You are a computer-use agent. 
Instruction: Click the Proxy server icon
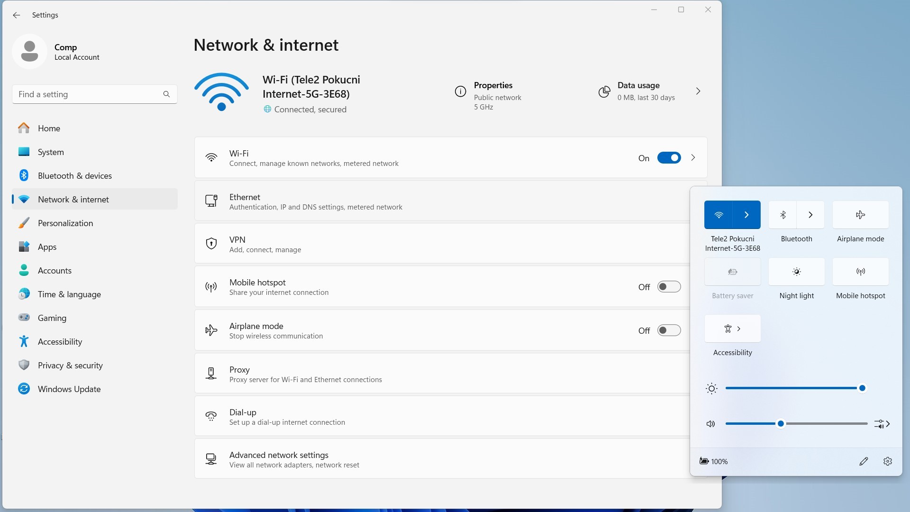[x=211, y=374]
